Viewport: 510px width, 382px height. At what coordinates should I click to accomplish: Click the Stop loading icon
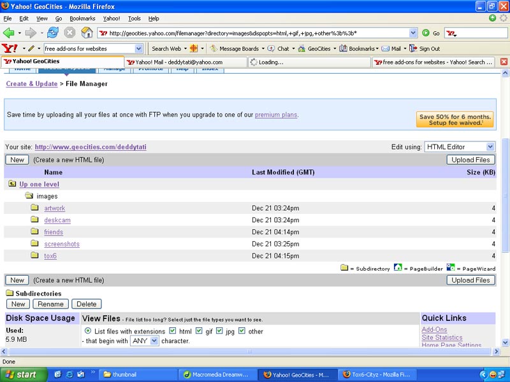[x=69, y=32]
